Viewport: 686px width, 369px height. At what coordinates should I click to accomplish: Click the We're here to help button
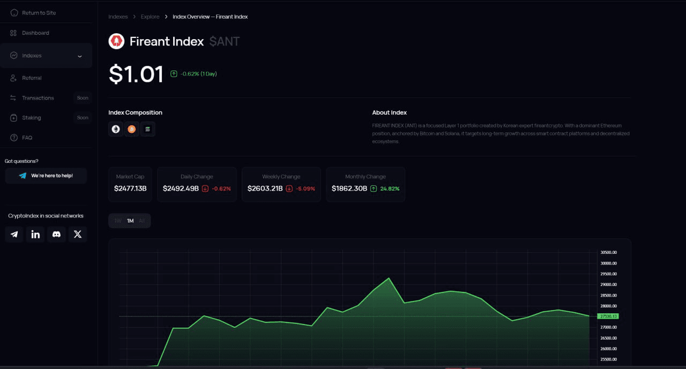[46, 175]
